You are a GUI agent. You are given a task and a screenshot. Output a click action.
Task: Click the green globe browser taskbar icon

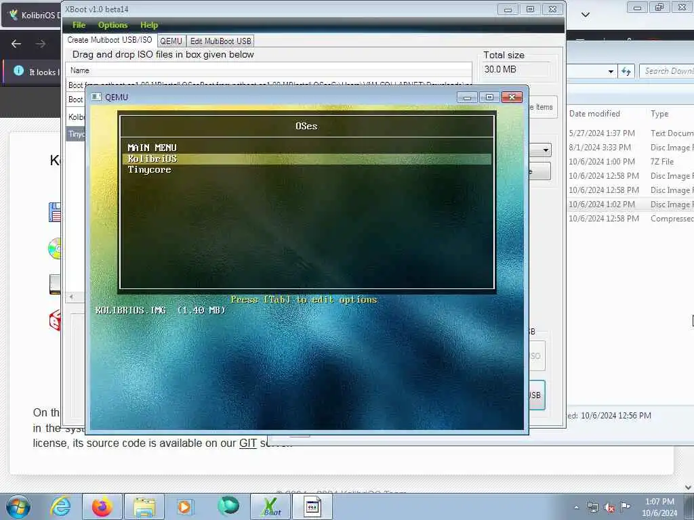(x=228, y=506)
